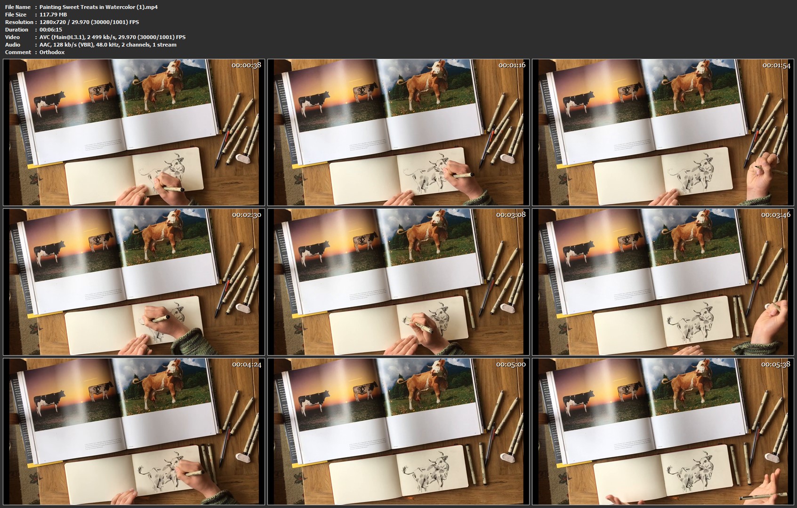Click the 'Resolution' label
The image size is (797, 508).
tap(19, 22)
